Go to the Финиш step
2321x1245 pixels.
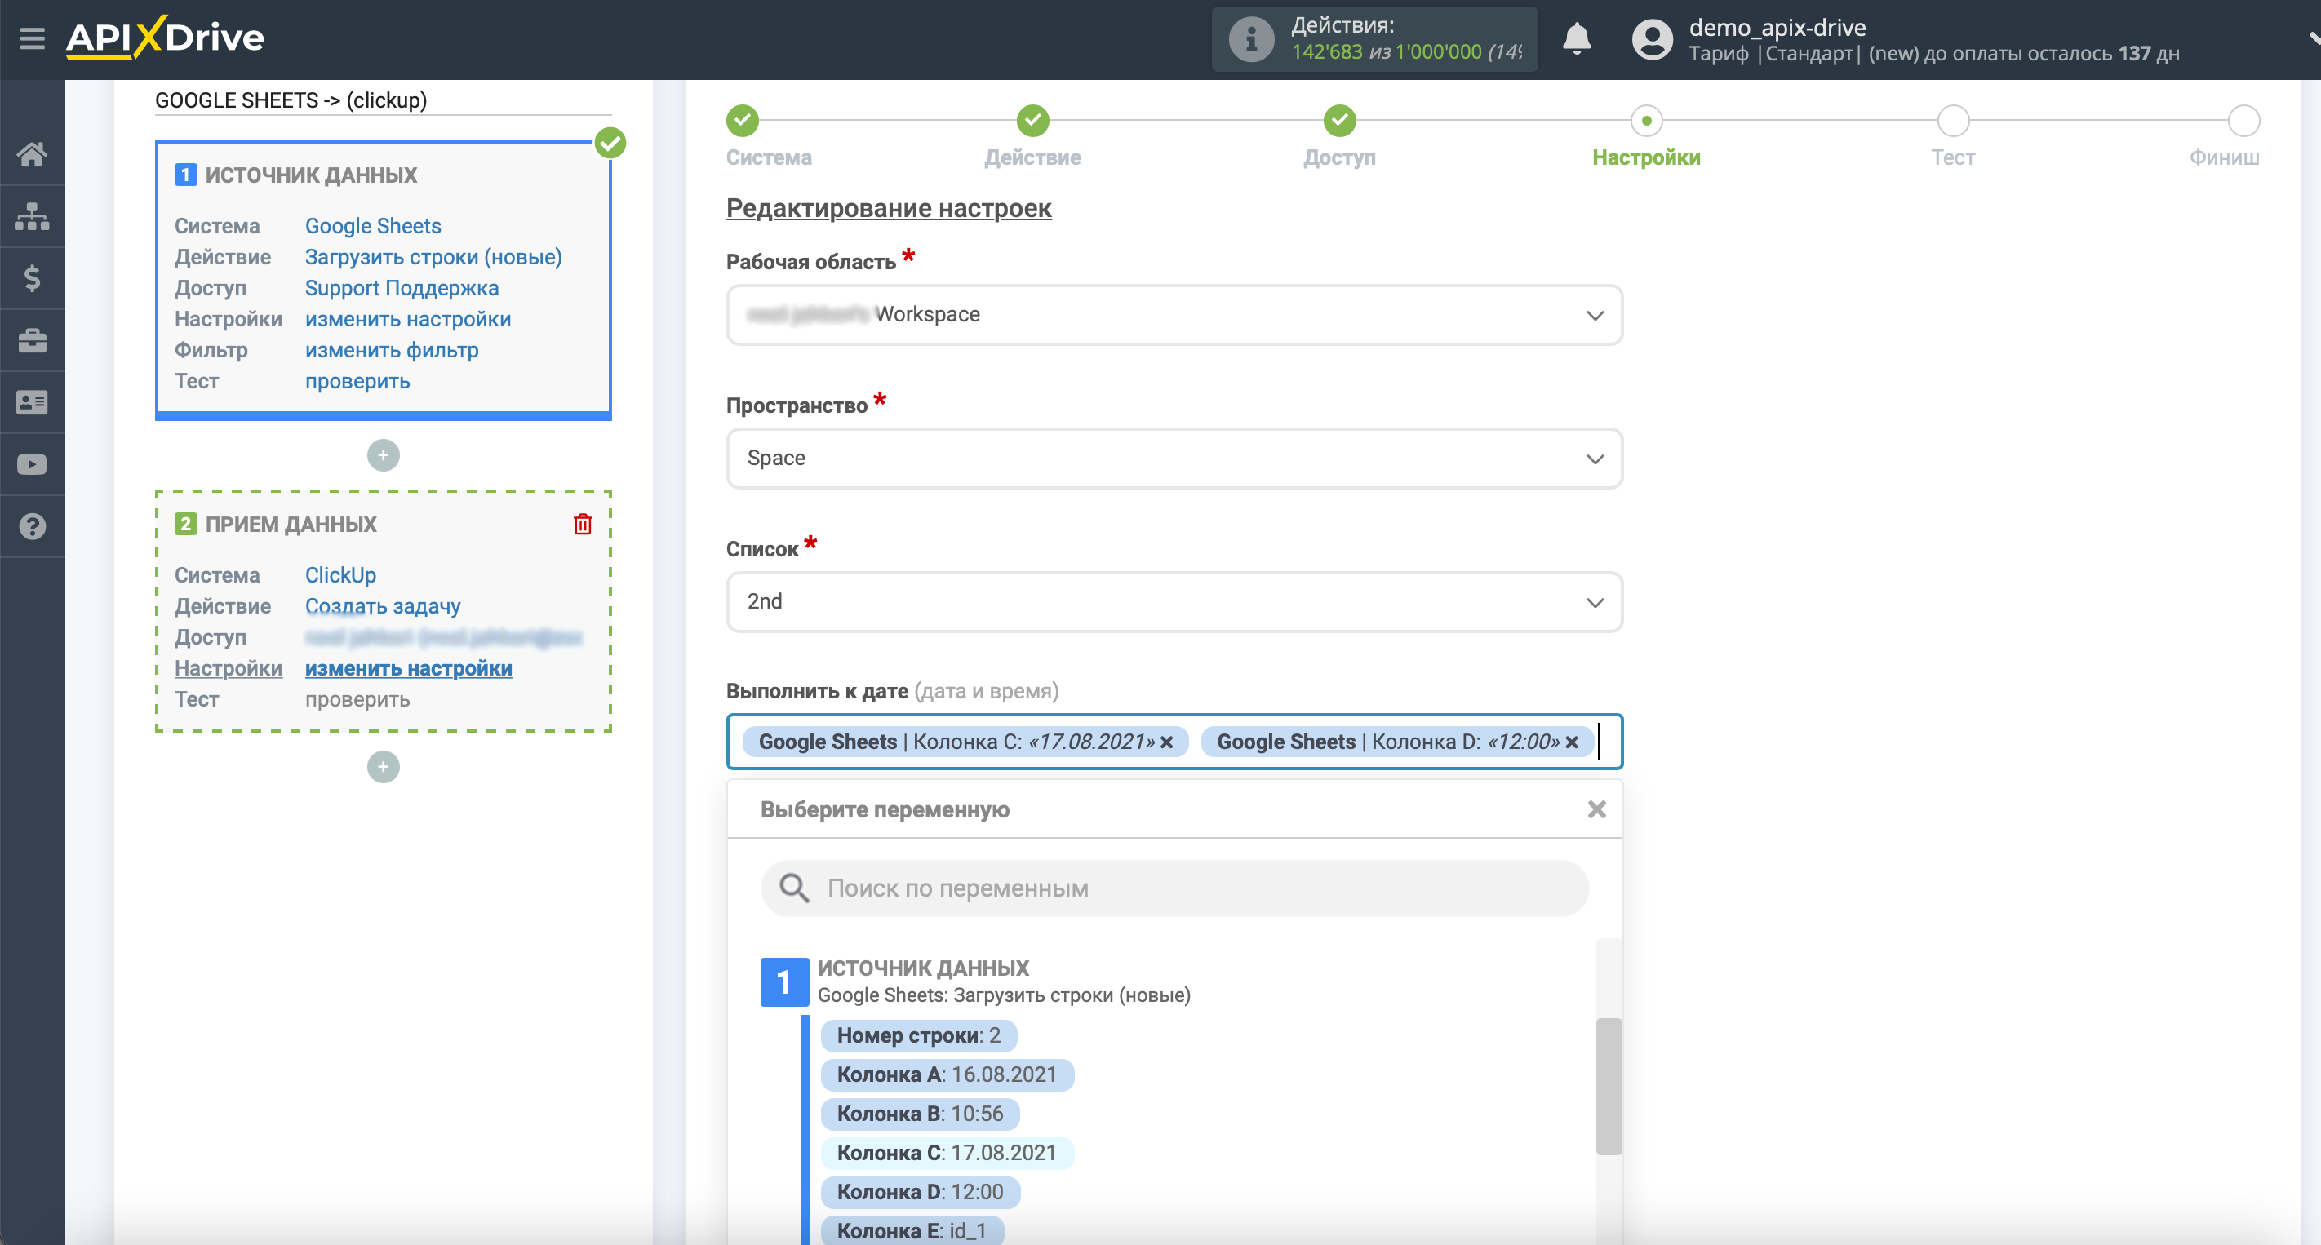(2243, 120)
